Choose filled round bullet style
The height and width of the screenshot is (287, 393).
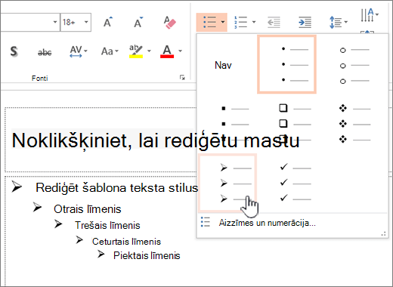(x=286, y=64)
